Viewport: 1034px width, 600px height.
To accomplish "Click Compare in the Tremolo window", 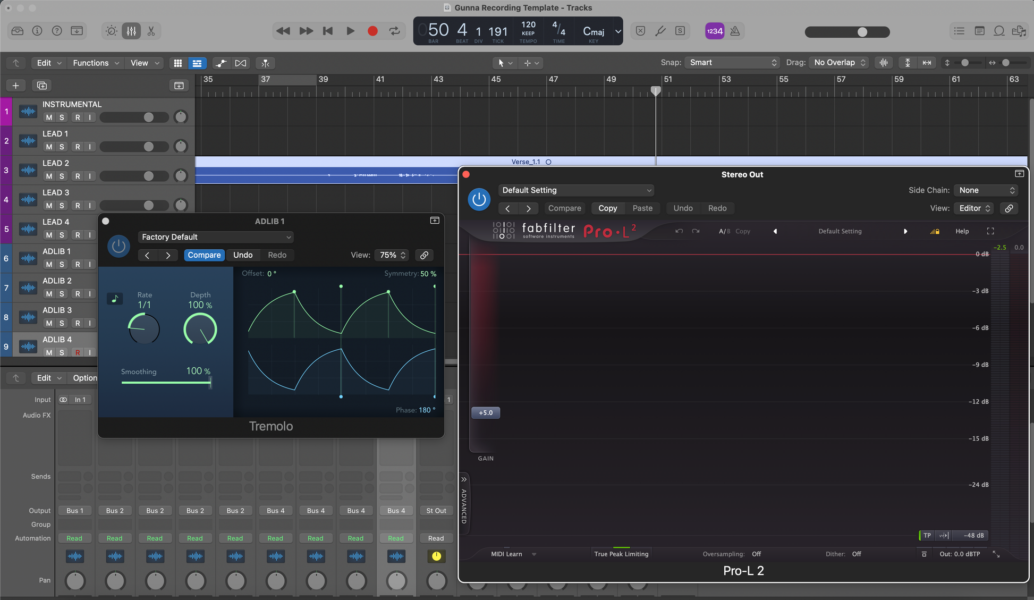I will (204, 255).
